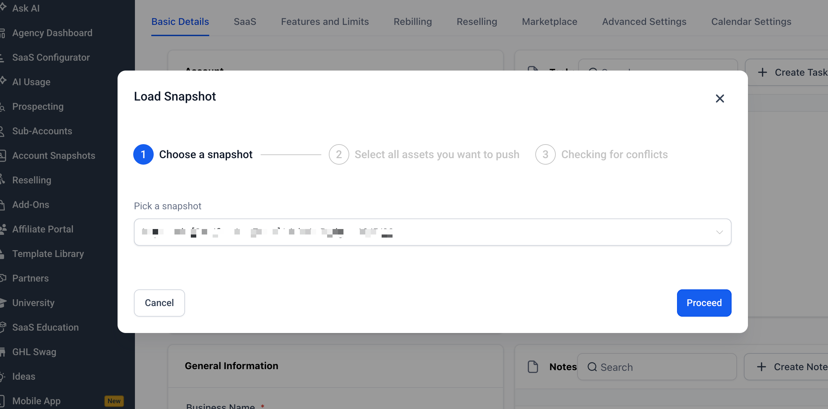Open Advanced Settings tab
The image size is (828, 409).
(644, 21)
